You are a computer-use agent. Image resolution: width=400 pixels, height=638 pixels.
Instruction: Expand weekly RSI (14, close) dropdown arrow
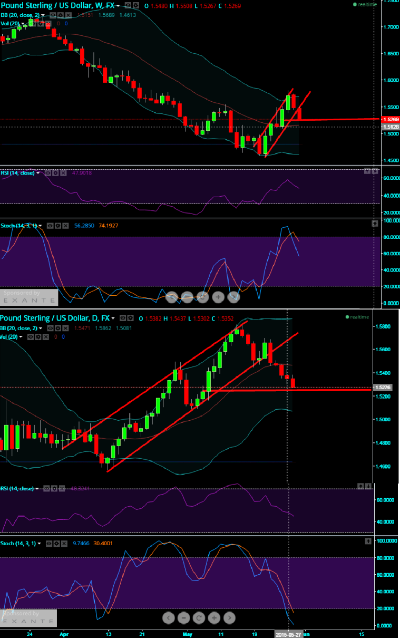click(x=38, y=173)
